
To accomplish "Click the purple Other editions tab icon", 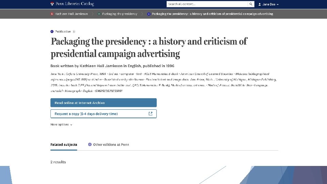I will [90, 144].
